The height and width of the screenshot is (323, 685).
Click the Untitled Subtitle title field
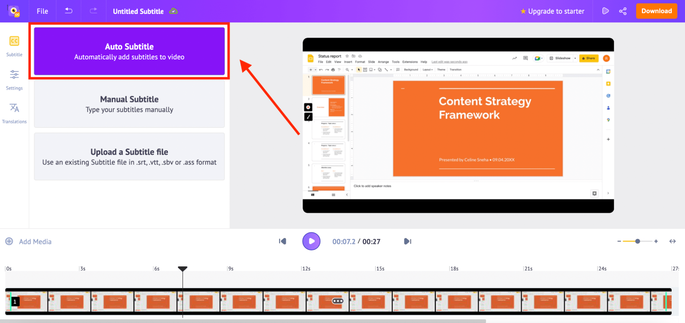click(138, 11)
